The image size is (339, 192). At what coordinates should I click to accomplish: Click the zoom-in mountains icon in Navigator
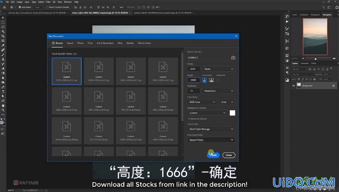(x=334, y=59)
